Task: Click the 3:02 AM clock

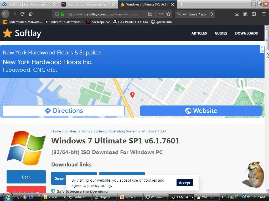Action: click(x=259, y=197)
